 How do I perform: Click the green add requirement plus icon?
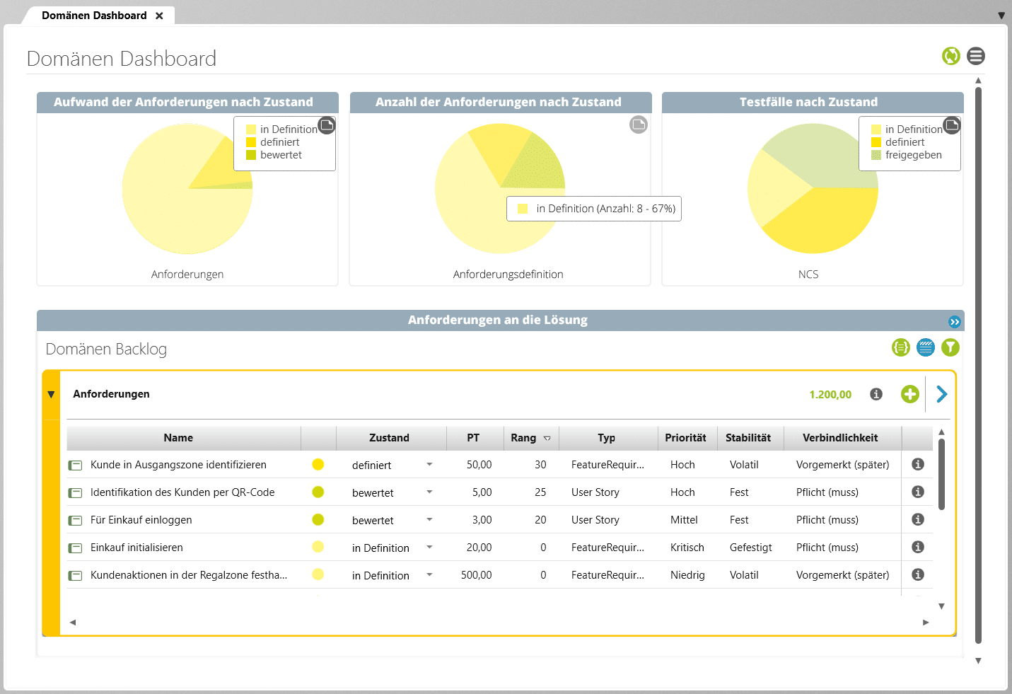coord(909,394)
